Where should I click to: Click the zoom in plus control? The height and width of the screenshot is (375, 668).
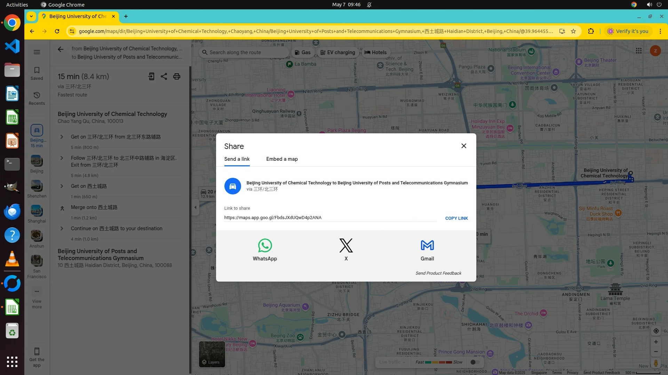656,342
